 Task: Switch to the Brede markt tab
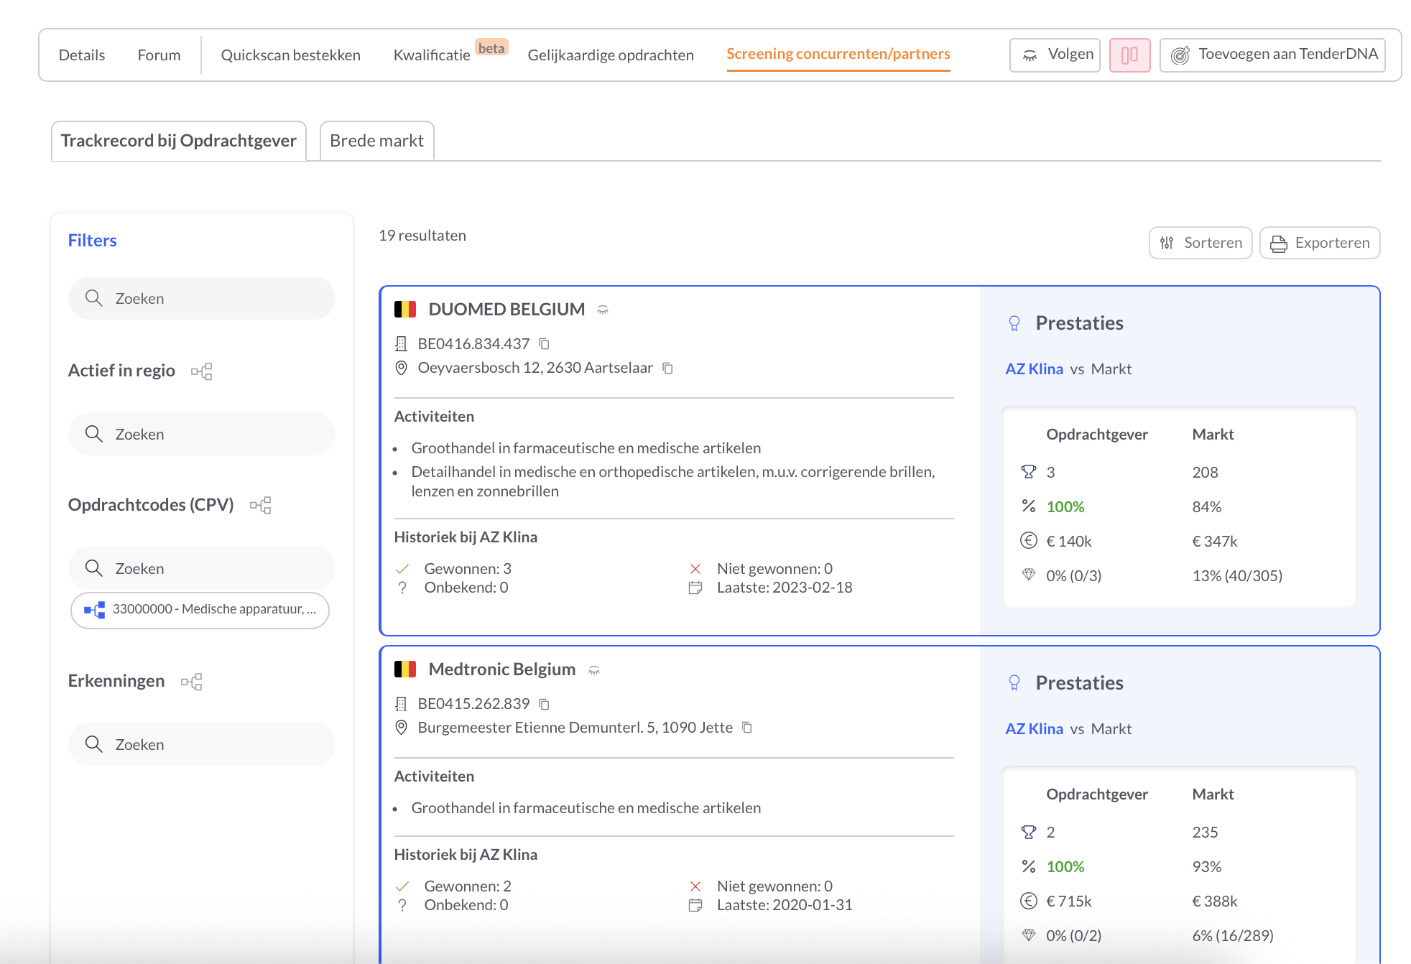pos(376,141)
